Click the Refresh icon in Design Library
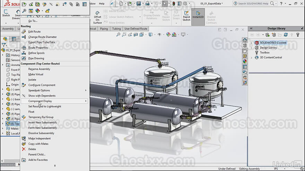The height and width of the screenshot is (171, 305). (x=286, y=35)
